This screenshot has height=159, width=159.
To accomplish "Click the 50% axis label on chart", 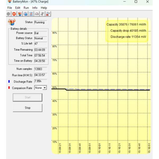I will click(55, 87).
